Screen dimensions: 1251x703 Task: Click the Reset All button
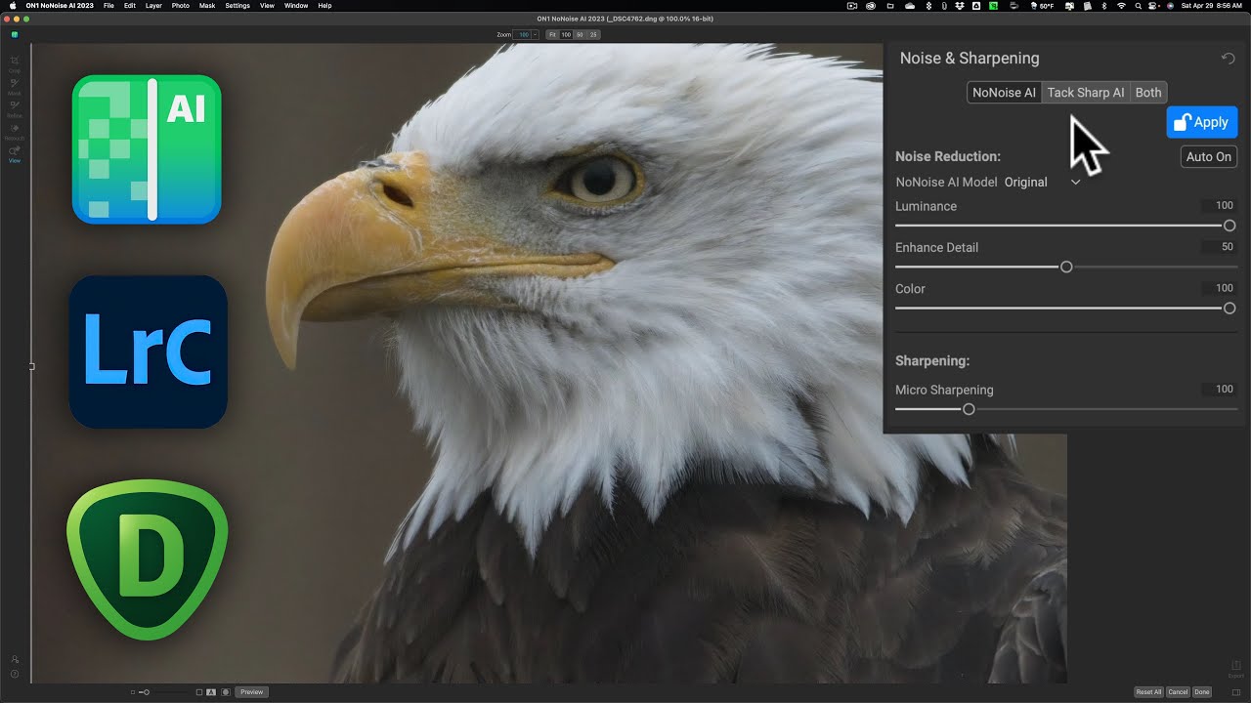tap(1148, 692)
